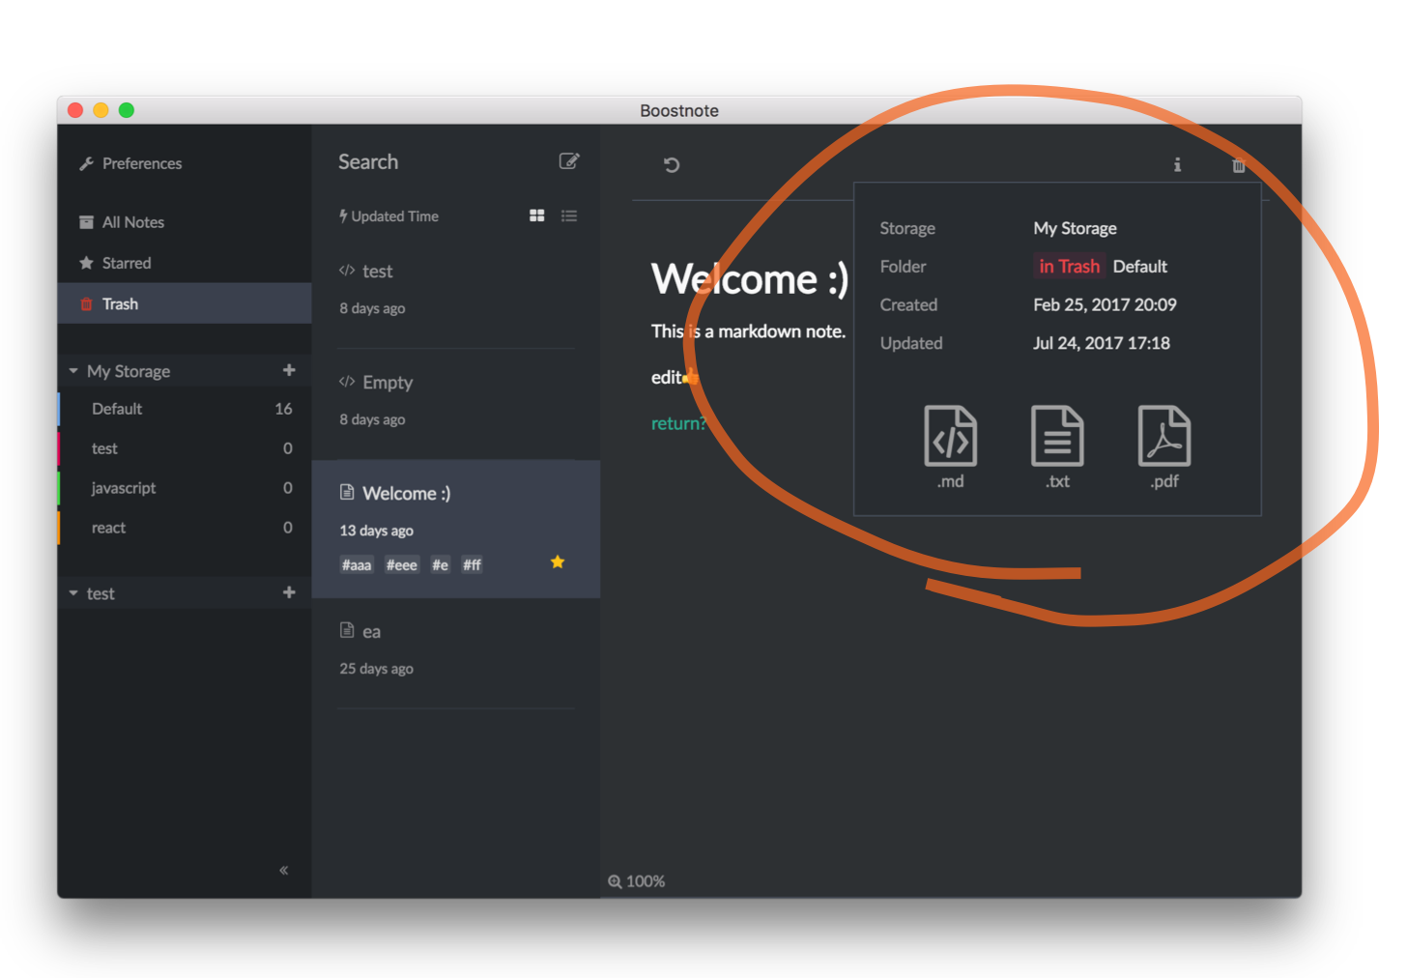Click the #eee tag
Screen dimensions: 1407x978
[x=402, y=565]
